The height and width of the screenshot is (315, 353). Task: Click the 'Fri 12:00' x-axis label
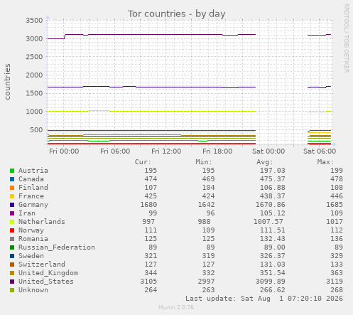166,151
